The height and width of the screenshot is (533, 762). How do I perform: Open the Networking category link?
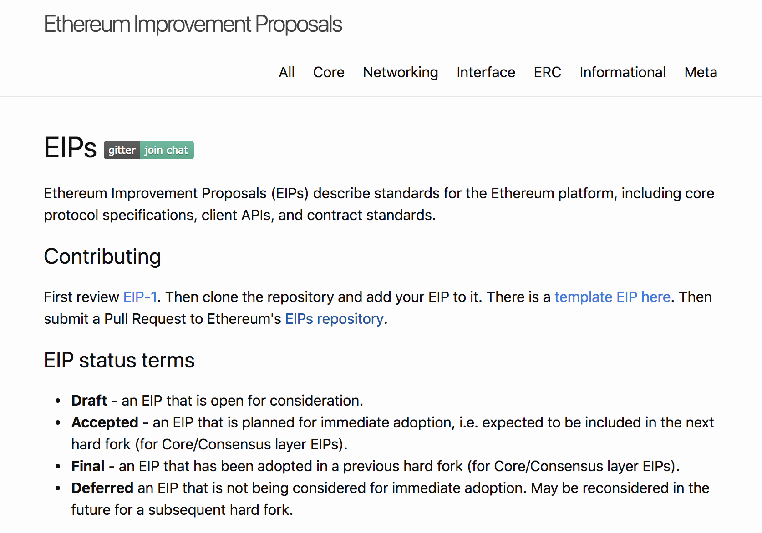pos(400,72)
